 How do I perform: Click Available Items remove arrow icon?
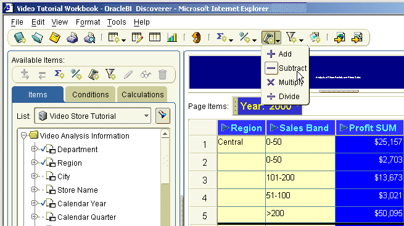(x=42, y=75)
